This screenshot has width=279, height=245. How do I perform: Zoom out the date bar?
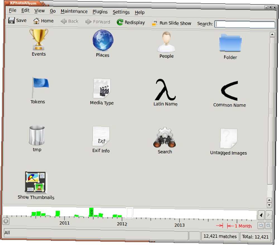click(261, 226)
